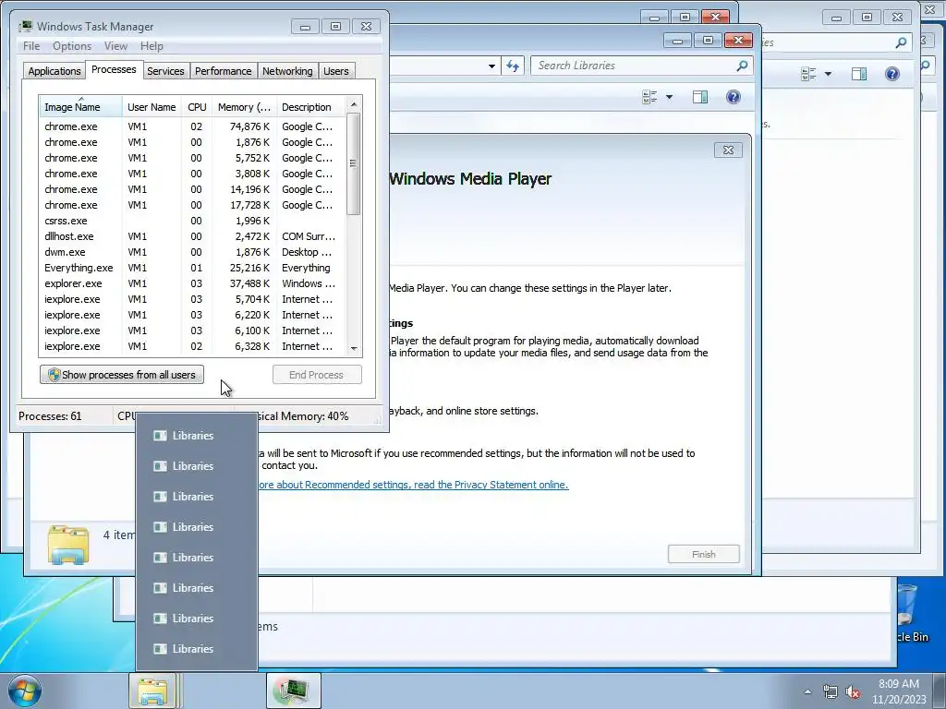This screenshot has width=946, height=709.
Task: Click search magnifier icon in rear right window
Action: click(x=901, y=42)
